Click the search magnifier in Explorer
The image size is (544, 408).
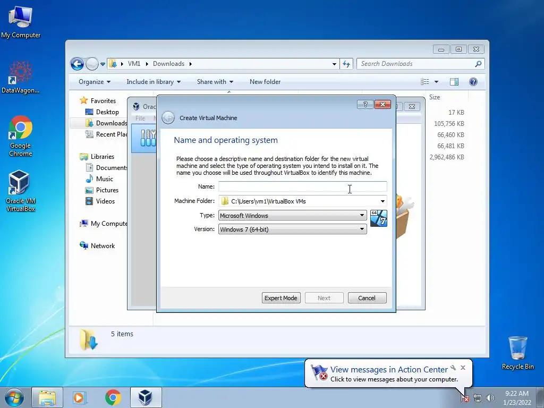click(x=478, y=64)
